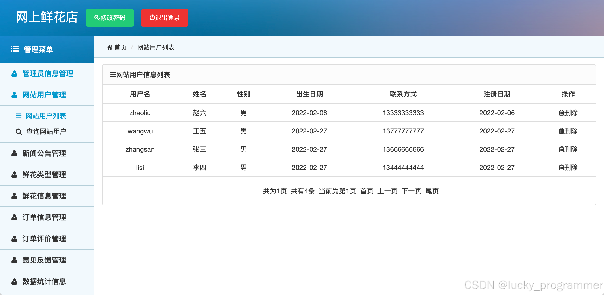The image size is (604, 295).
Task: Open the 订单信息管理 menu item
Action: click(44, 217)
